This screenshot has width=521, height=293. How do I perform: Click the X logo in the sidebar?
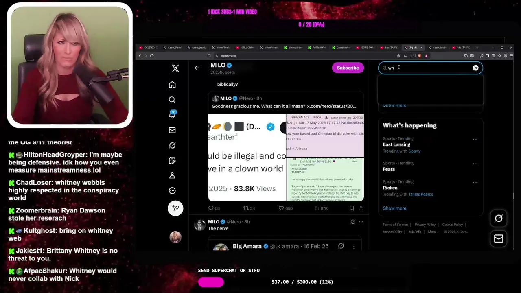175,68
